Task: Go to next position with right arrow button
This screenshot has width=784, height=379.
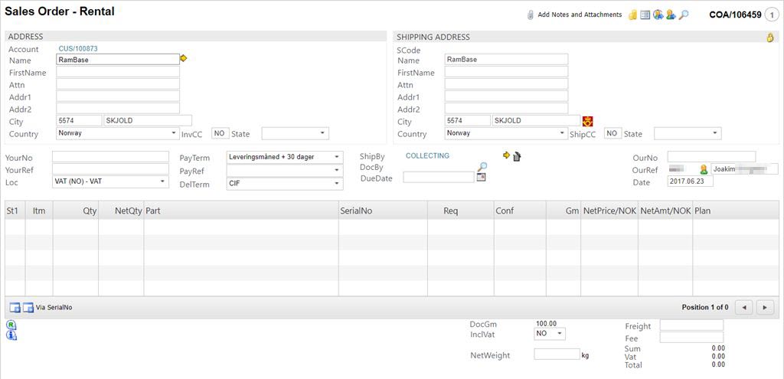Action: (764, 307)
